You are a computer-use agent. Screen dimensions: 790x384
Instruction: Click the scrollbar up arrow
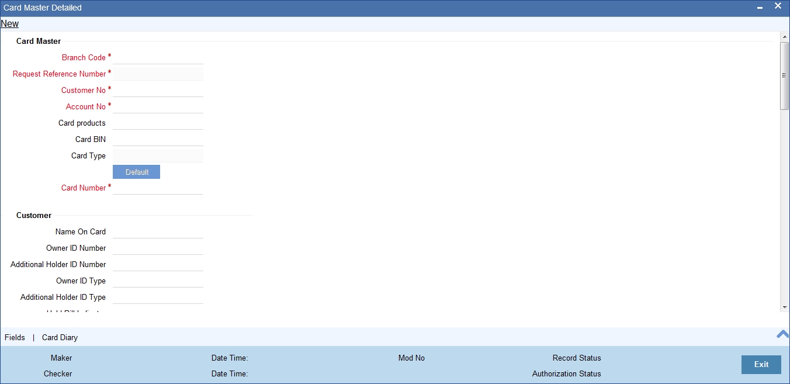click(785, 37)
